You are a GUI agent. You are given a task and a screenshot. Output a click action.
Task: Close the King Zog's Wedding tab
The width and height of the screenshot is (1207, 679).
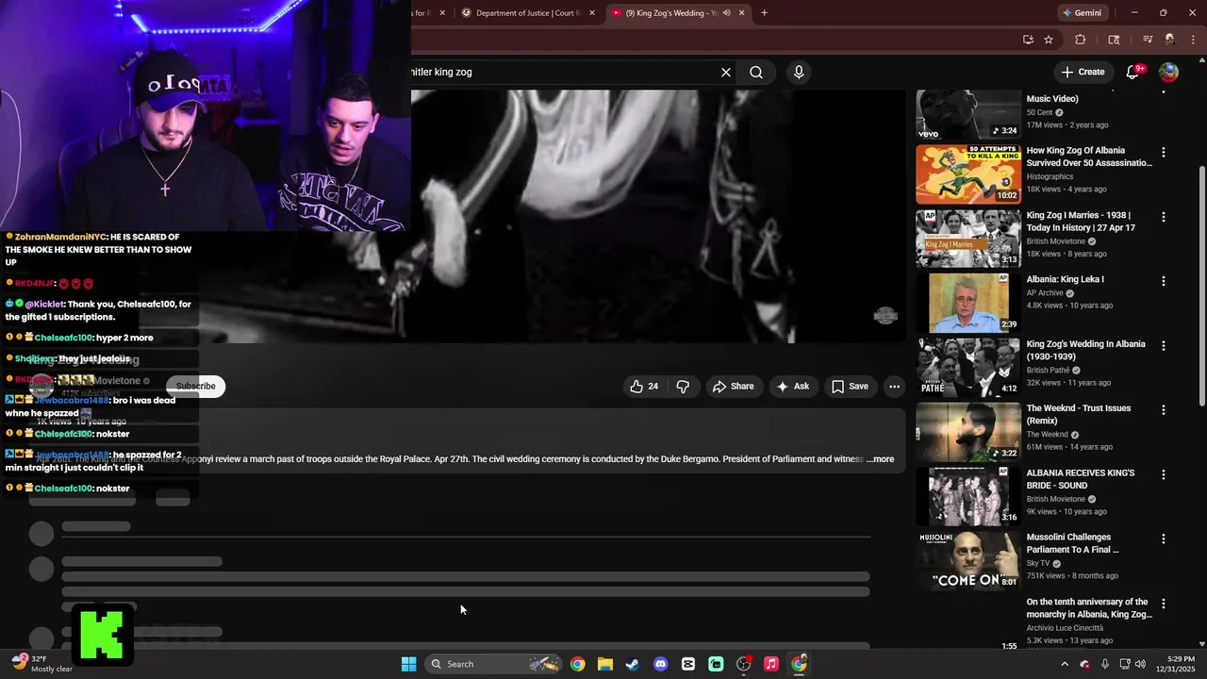(x=741, y=13)
